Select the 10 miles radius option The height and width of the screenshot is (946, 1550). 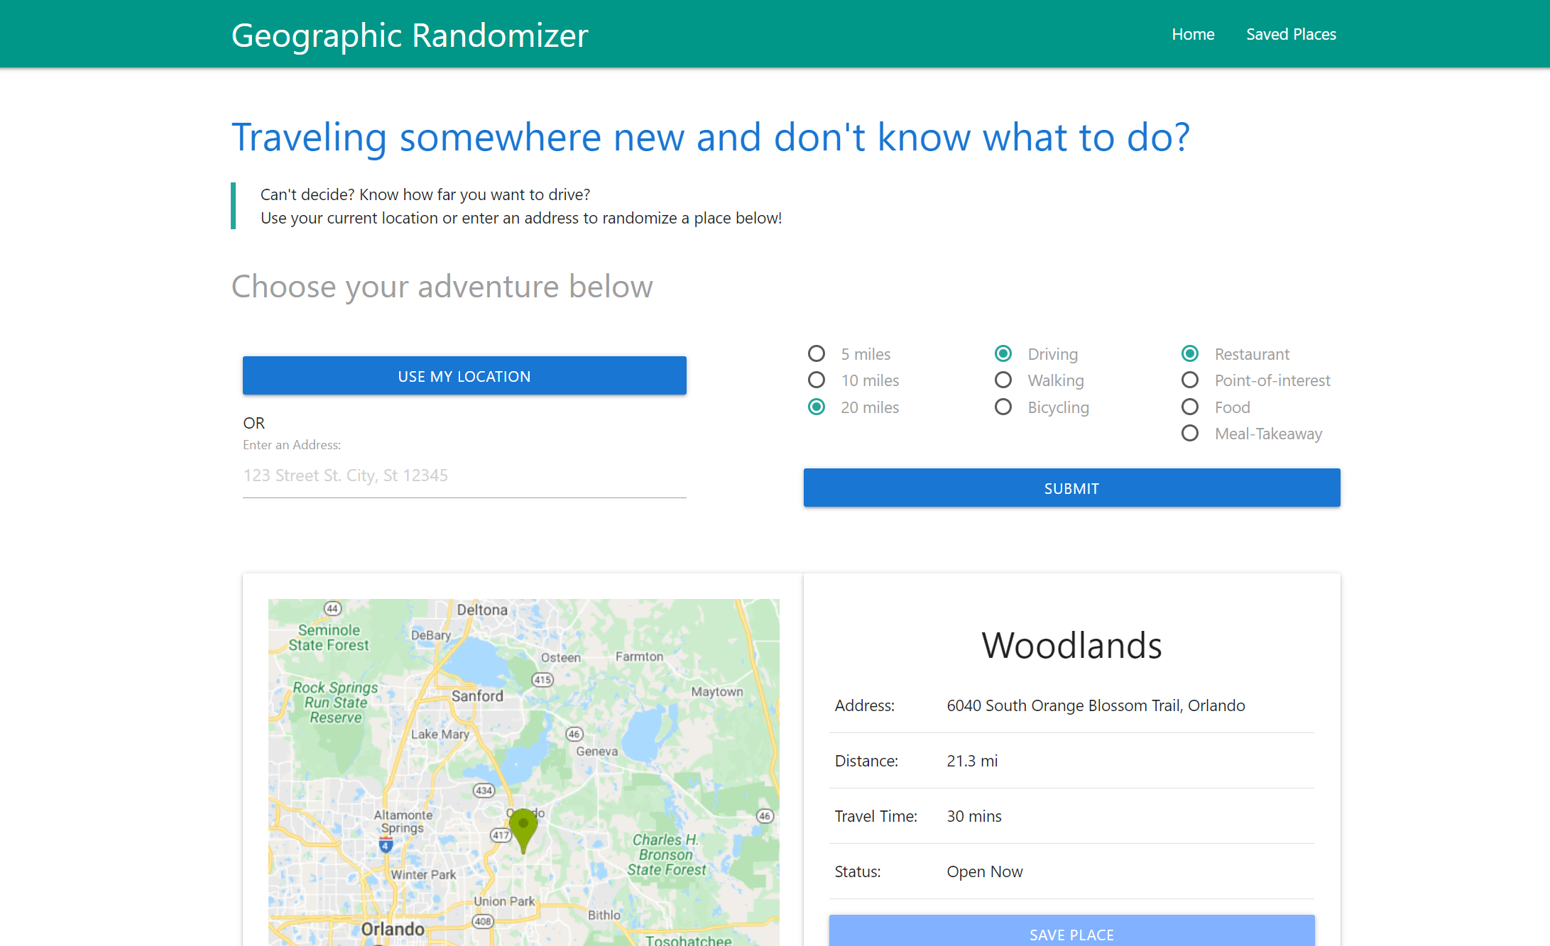(816, 380)
